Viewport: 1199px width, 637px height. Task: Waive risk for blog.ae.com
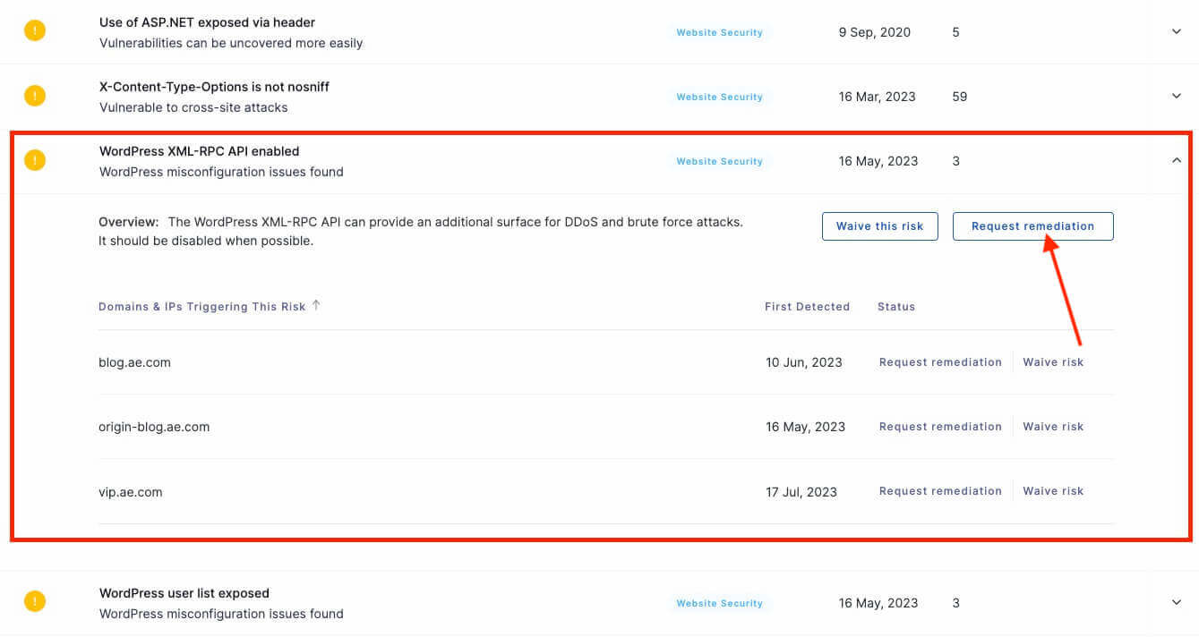point(1053,362)
